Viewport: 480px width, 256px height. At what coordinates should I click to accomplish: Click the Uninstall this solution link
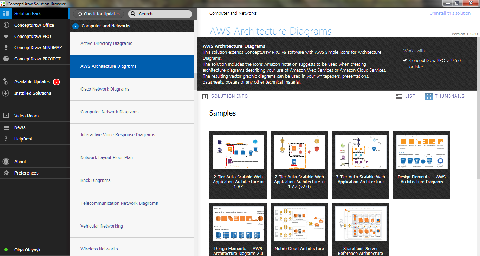[x=450, y=13]
